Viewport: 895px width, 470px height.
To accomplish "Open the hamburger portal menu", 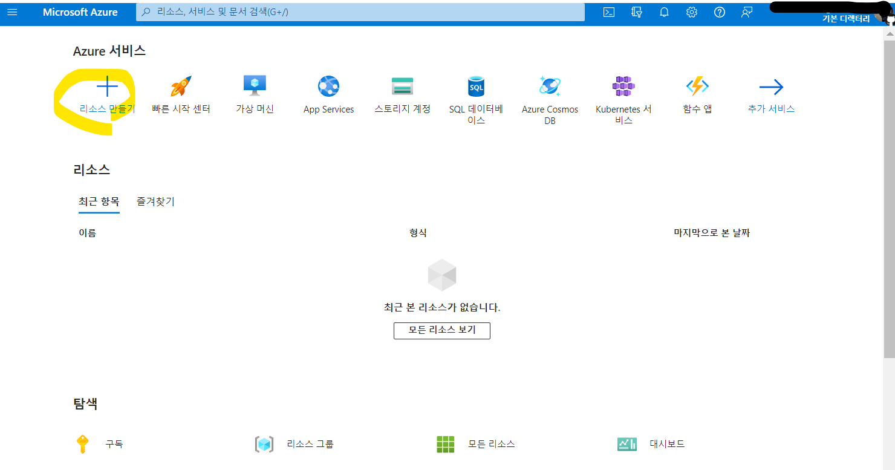I will [x=12, y=12].
